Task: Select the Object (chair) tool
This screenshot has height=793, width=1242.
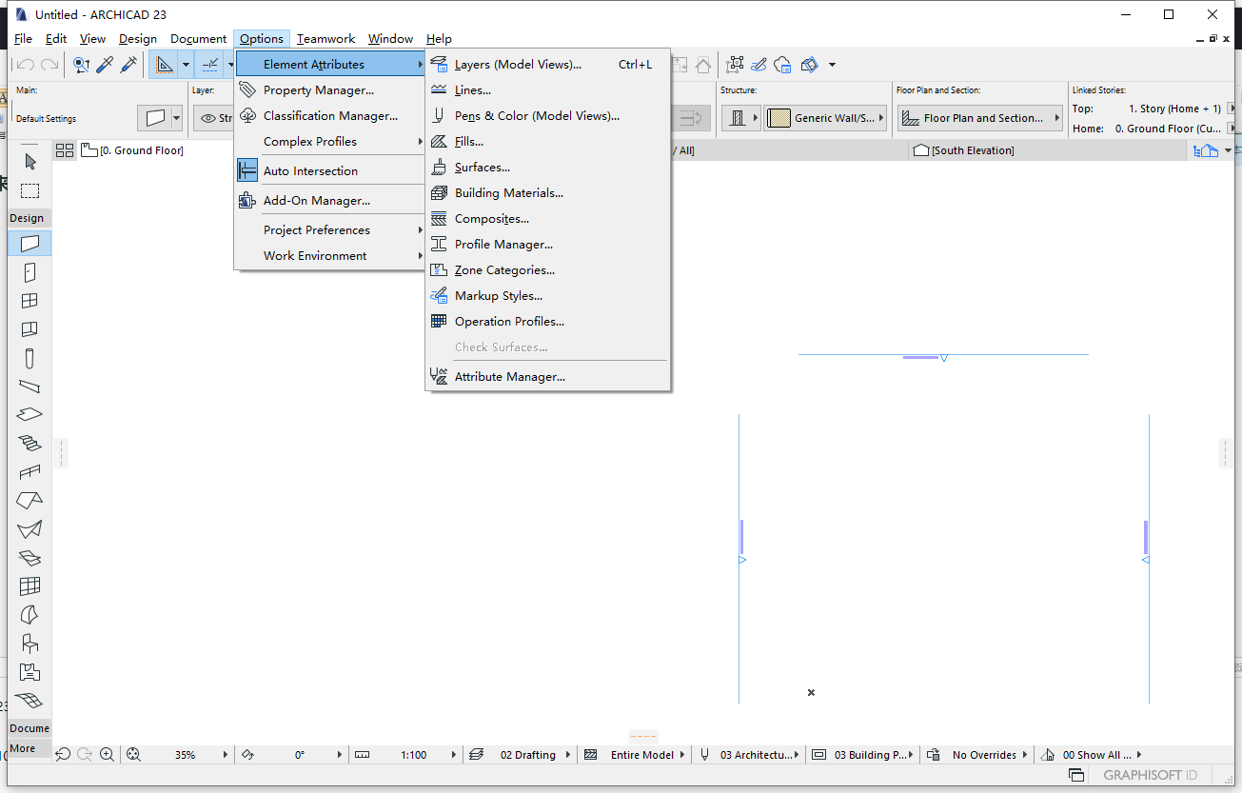Action: tap(30, 644)
